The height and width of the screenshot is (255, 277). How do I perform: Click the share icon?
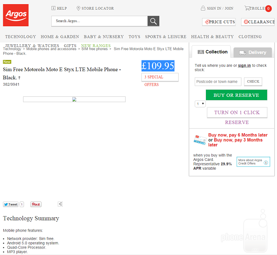[60, 204]
